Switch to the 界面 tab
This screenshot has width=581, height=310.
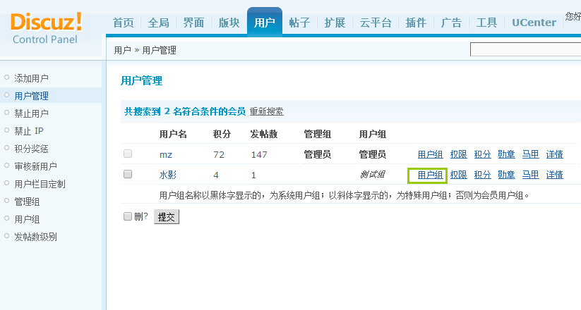click(x=194, y=23)
